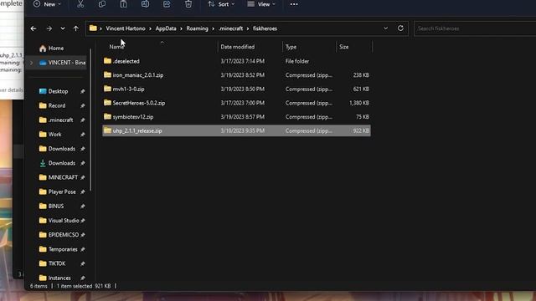Click the Share icon in toolbar
The width and height of the screenshot is (536, 301).
[167, 4]
